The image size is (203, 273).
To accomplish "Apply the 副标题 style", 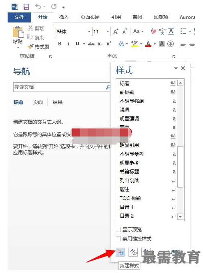I will [147, 92].
